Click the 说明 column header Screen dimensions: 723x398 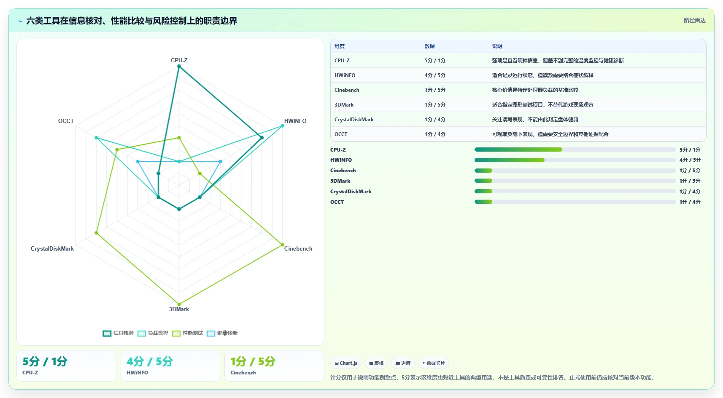pos(497,46)
